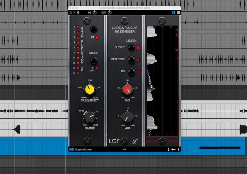Click the Lindell script L logo
Screen dimensions: 247x174
[x=135, y=141]
